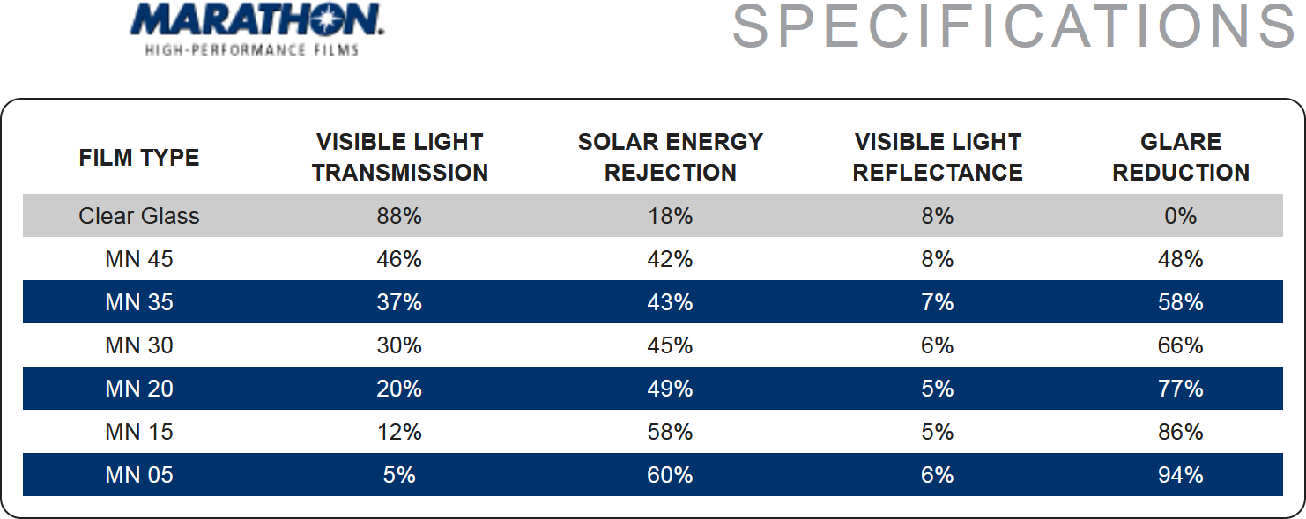The image size is (1306, 519).
Task: Select the MN 15 film type
Action: [139, 432]
